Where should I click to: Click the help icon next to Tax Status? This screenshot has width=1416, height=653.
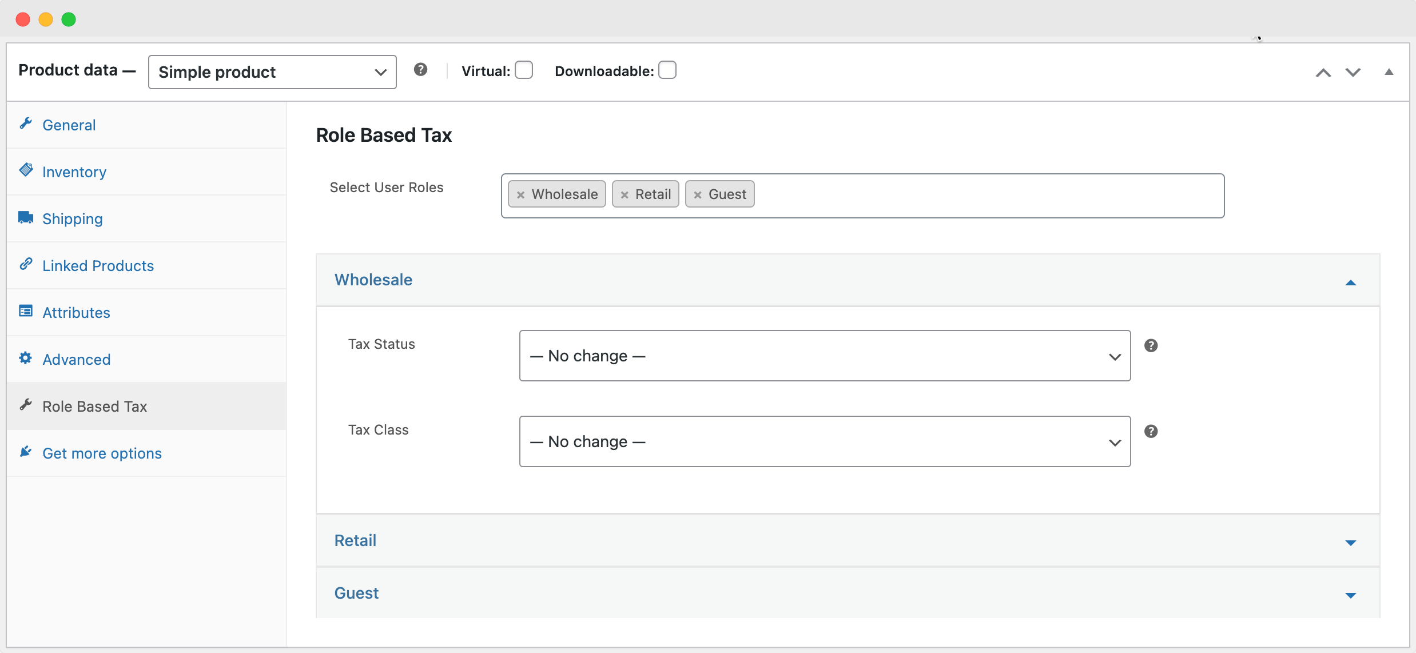tap(1151, 345)
